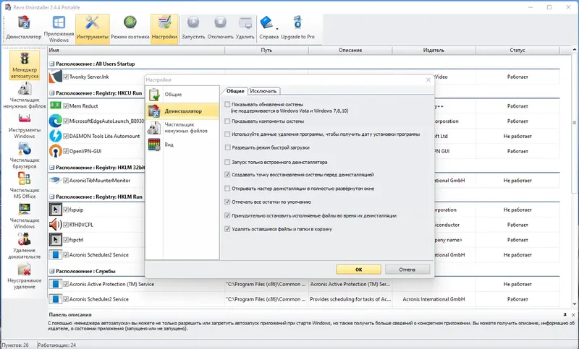Enable Показывать обновления системы checkbox
Viewport: 579px width, 349px height.
pos(227,104)
